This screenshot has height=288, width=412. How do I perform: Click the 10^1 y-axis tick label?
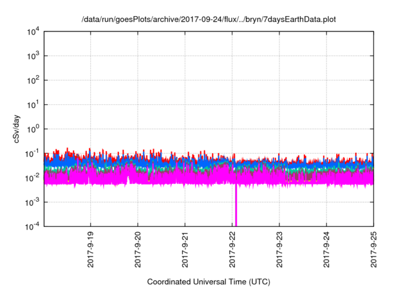33,105
